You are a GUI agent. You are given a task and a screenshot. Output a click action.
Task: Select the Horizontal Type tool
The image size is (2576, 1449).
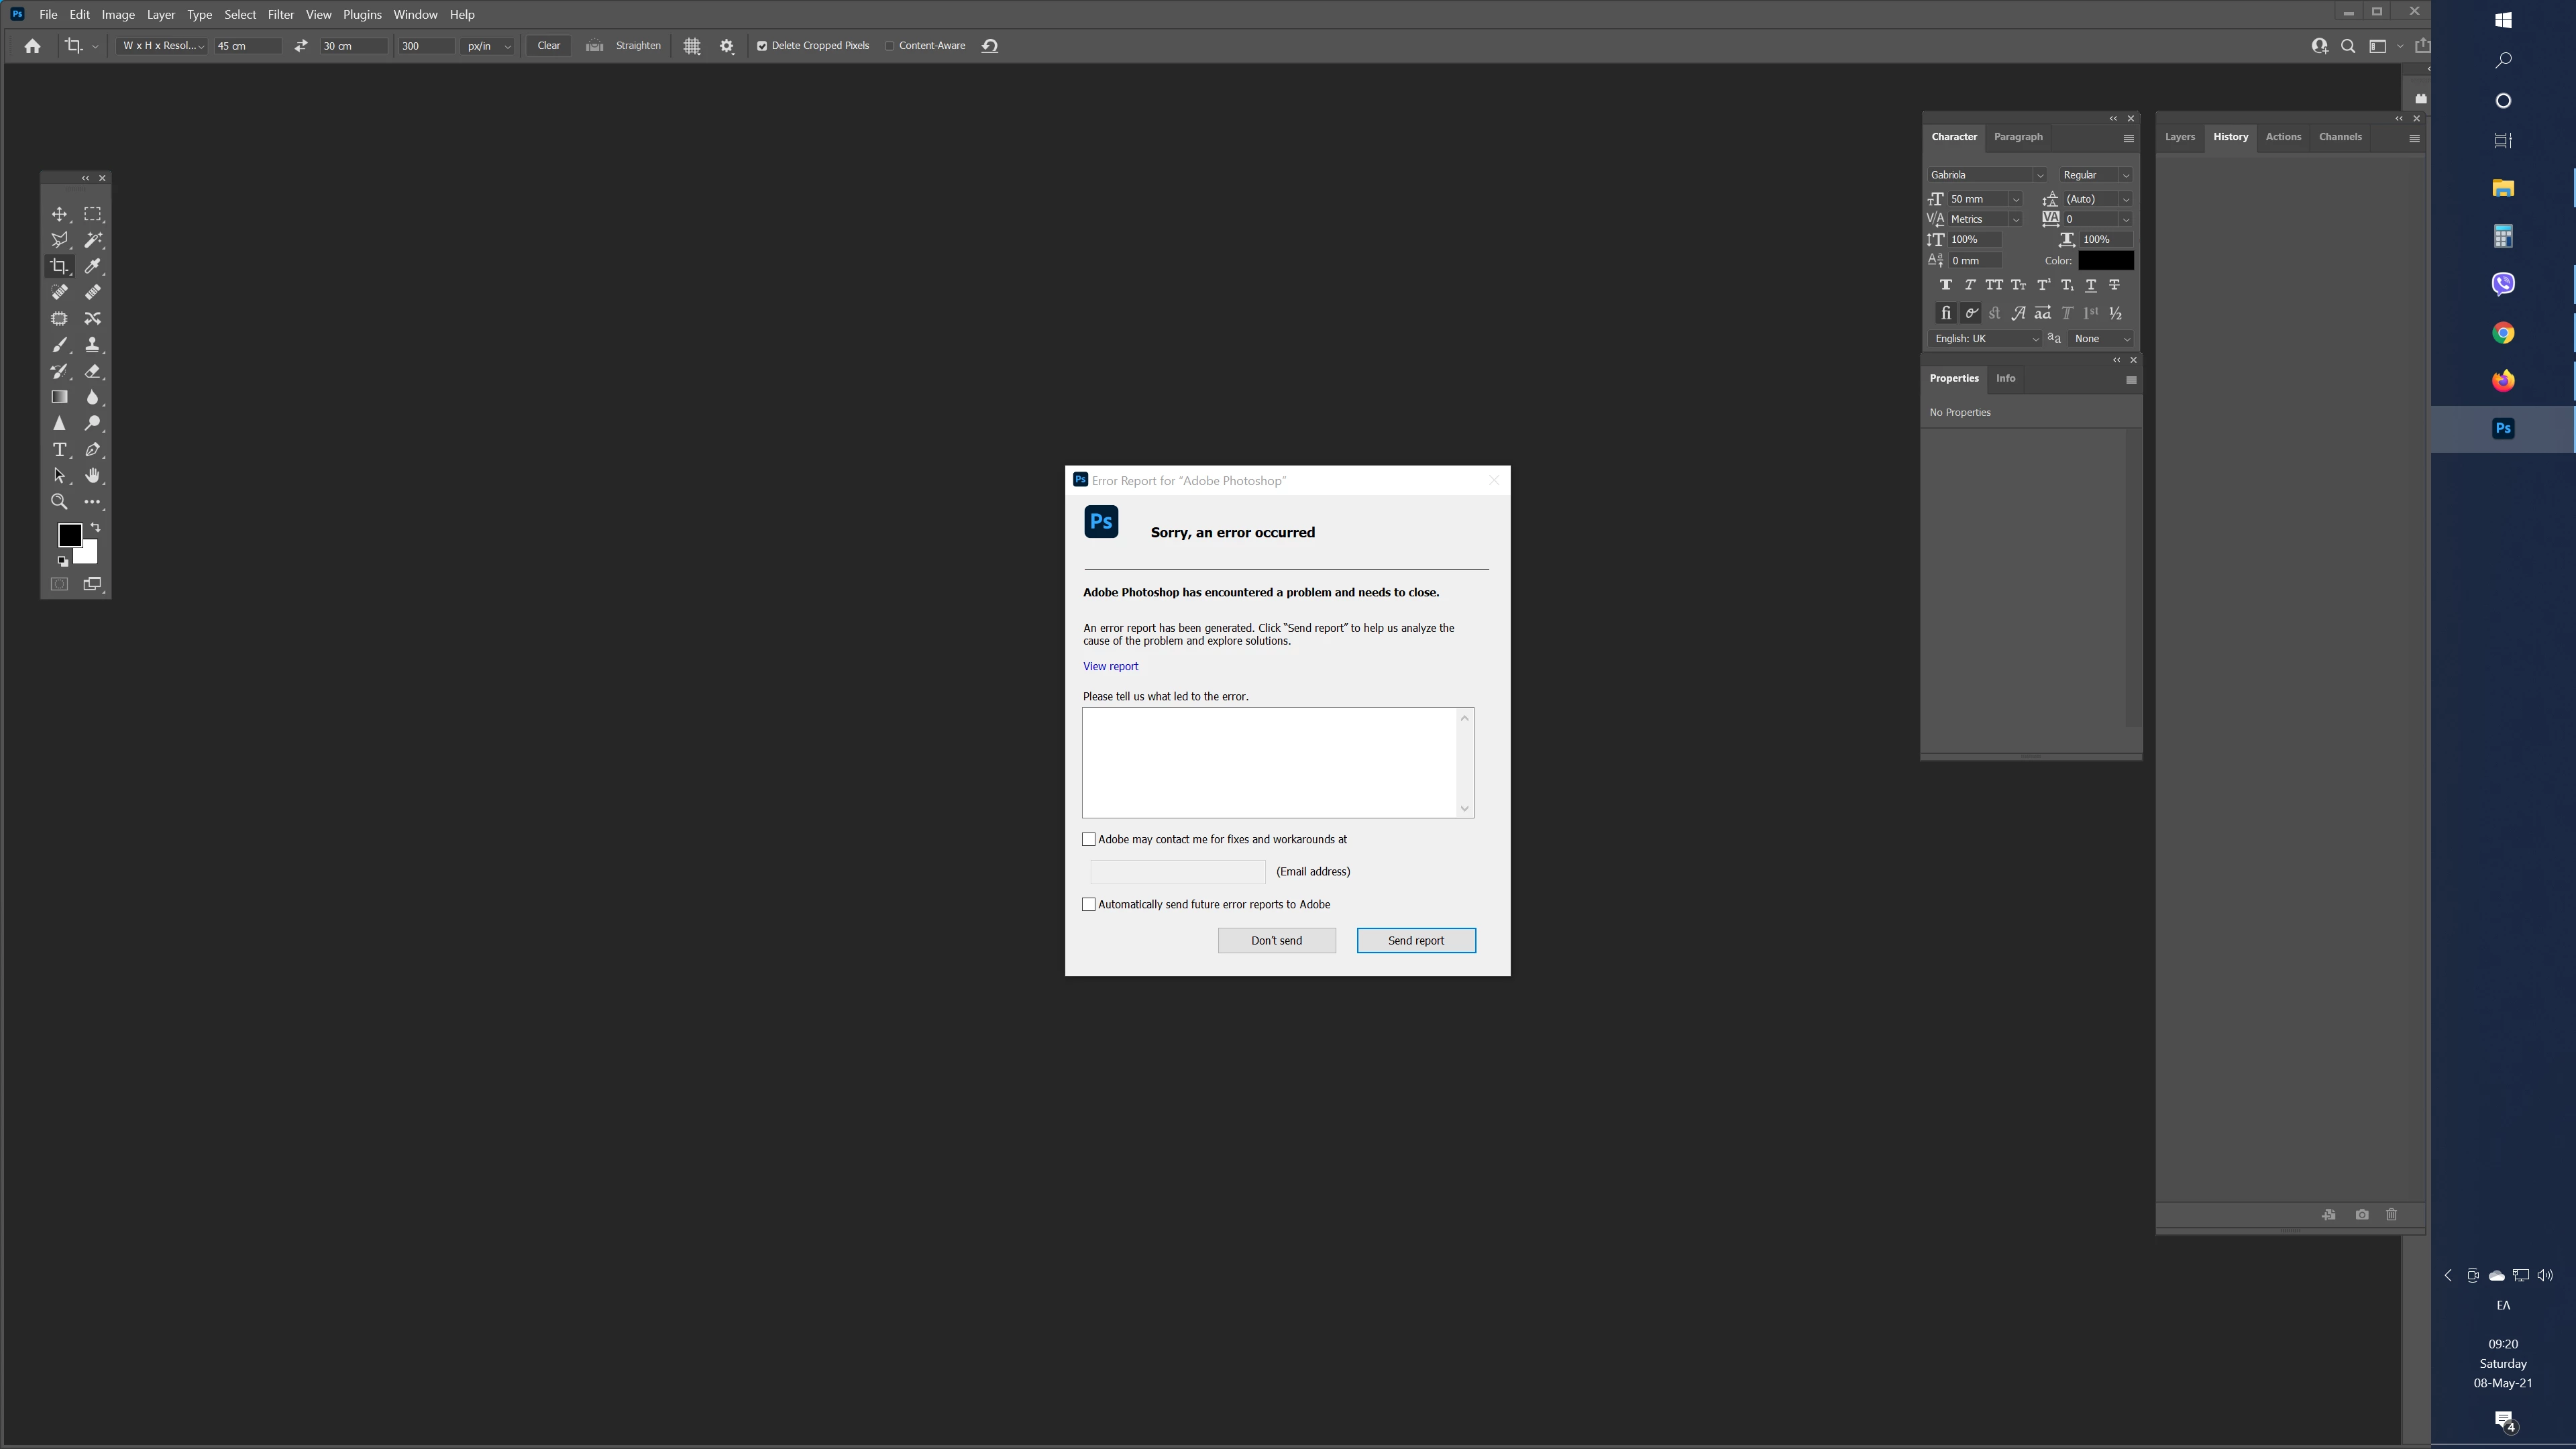59,450
